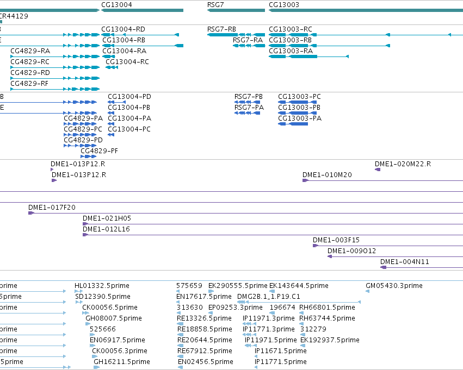Click the CG13003-RA transcript label
The width and height of the screenshot is (463, 370).
pos(291,51)
